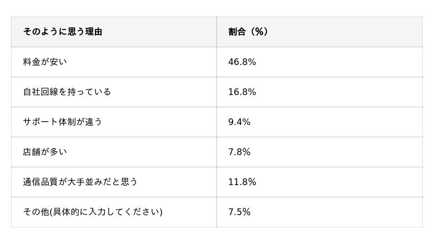Click the 46.8% value cell
Screen dimensions: 444x244
(x=242, y=62)
